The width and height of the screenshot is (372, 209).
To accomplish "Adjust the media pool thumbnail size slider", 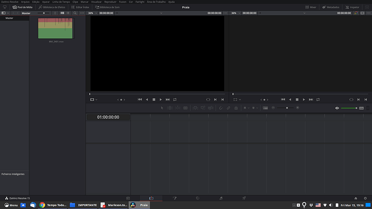I will 44,13.
